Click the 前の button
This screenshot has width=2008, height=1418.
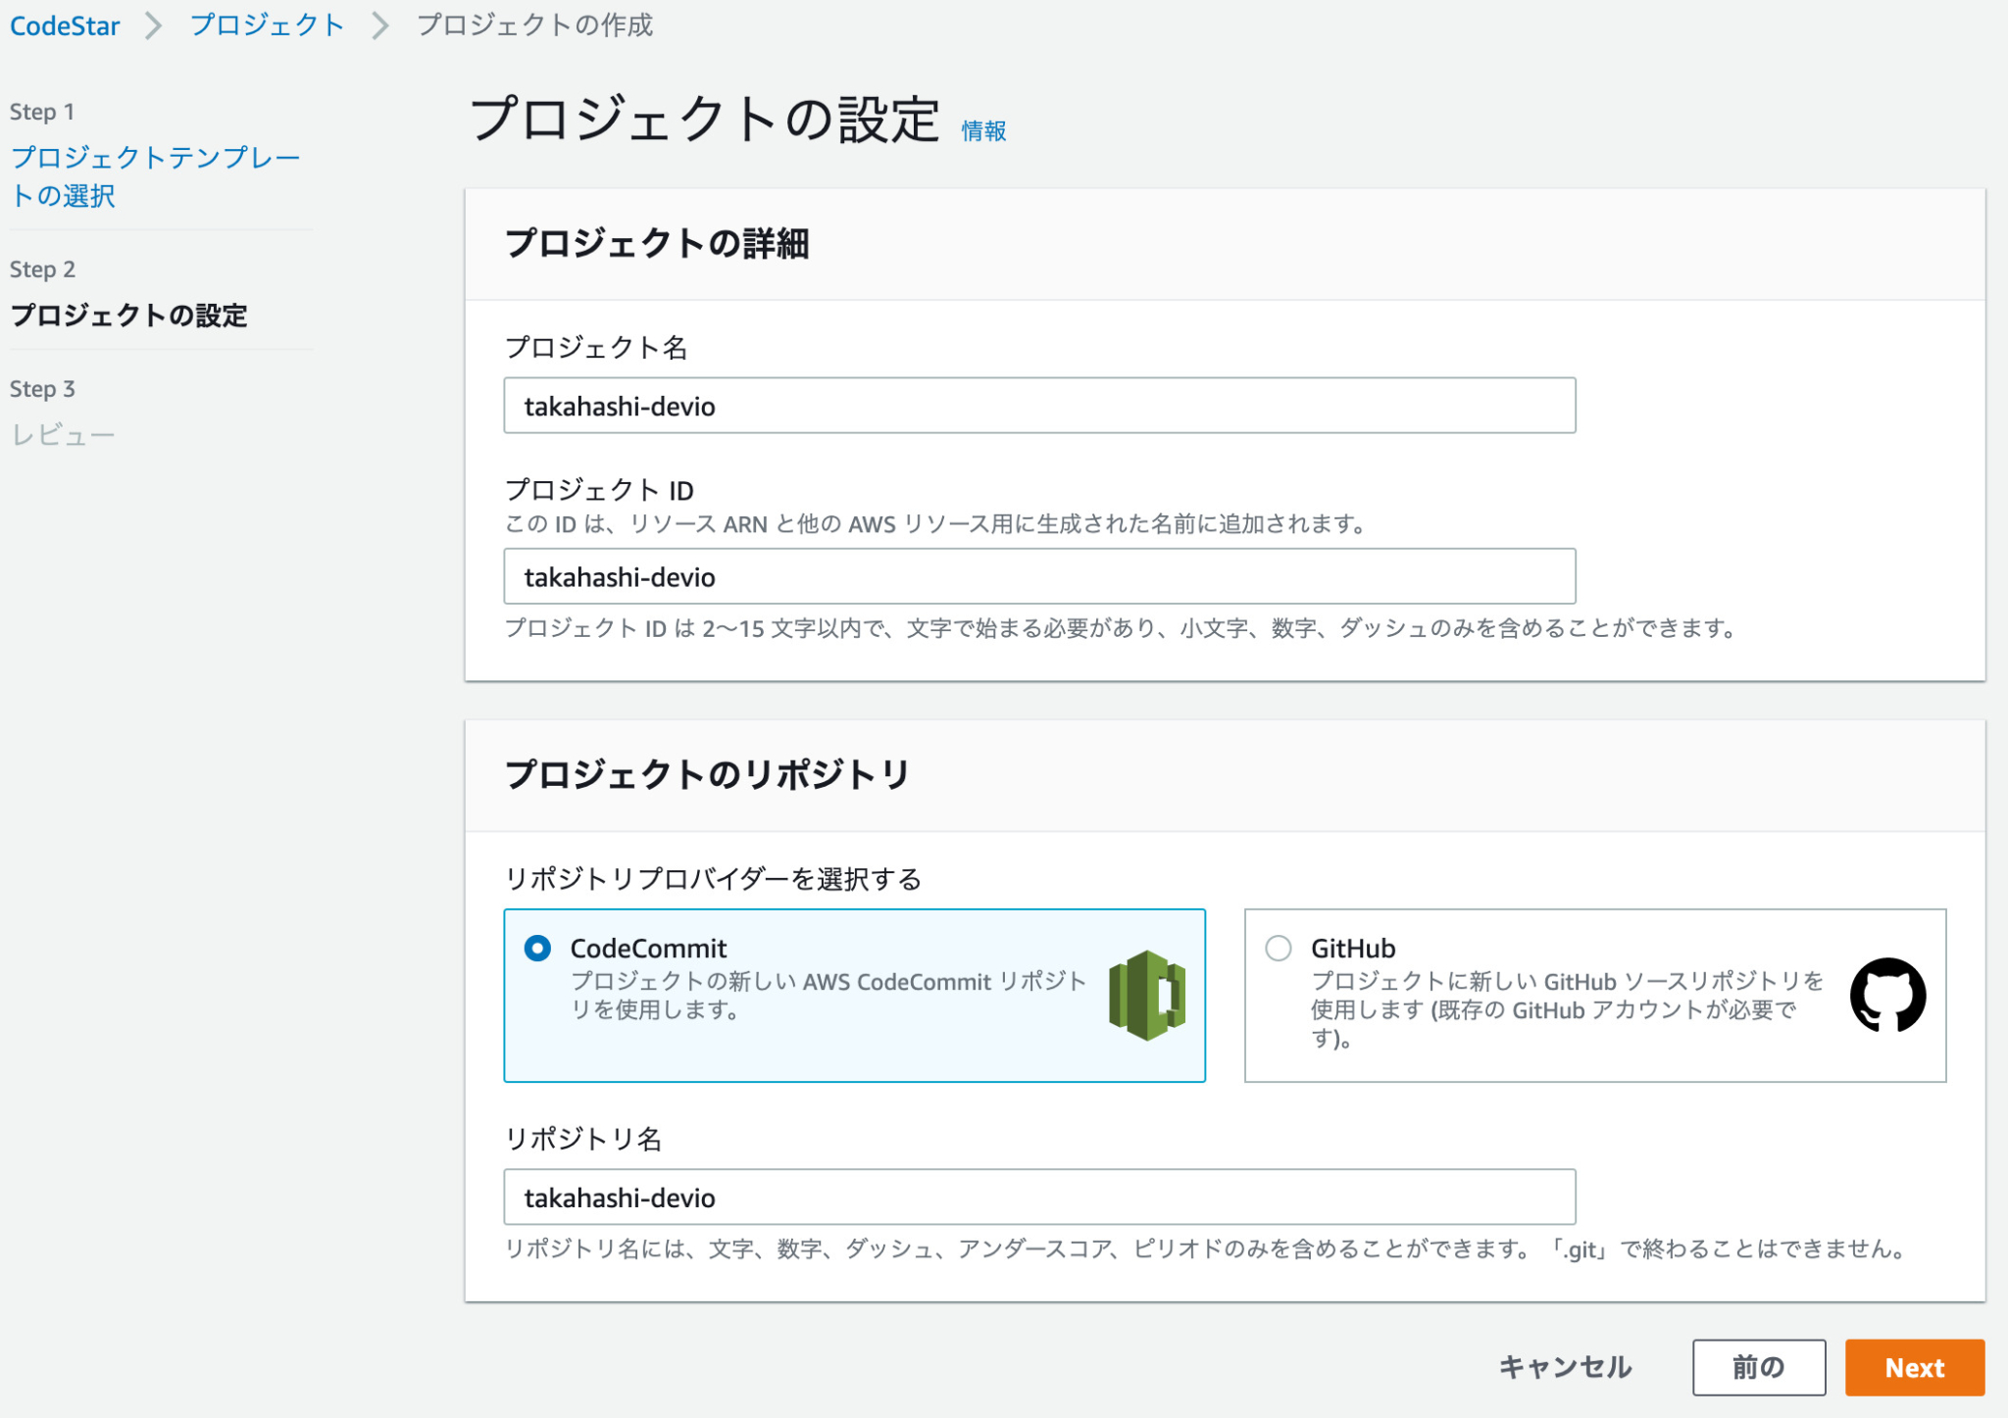pyautogui.click(x=1759, y=1367)
